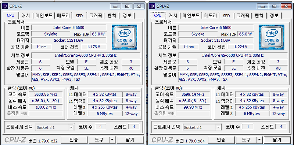The width and height of the screenshot is (294, 145).
Task: Click the 닫기 button in the right window
Action: tap(277, 140)
